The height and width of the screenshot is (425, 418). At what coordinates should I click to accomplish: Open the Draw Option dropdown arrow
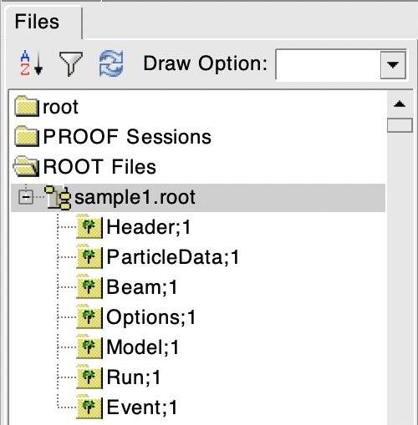pos(393,65)
